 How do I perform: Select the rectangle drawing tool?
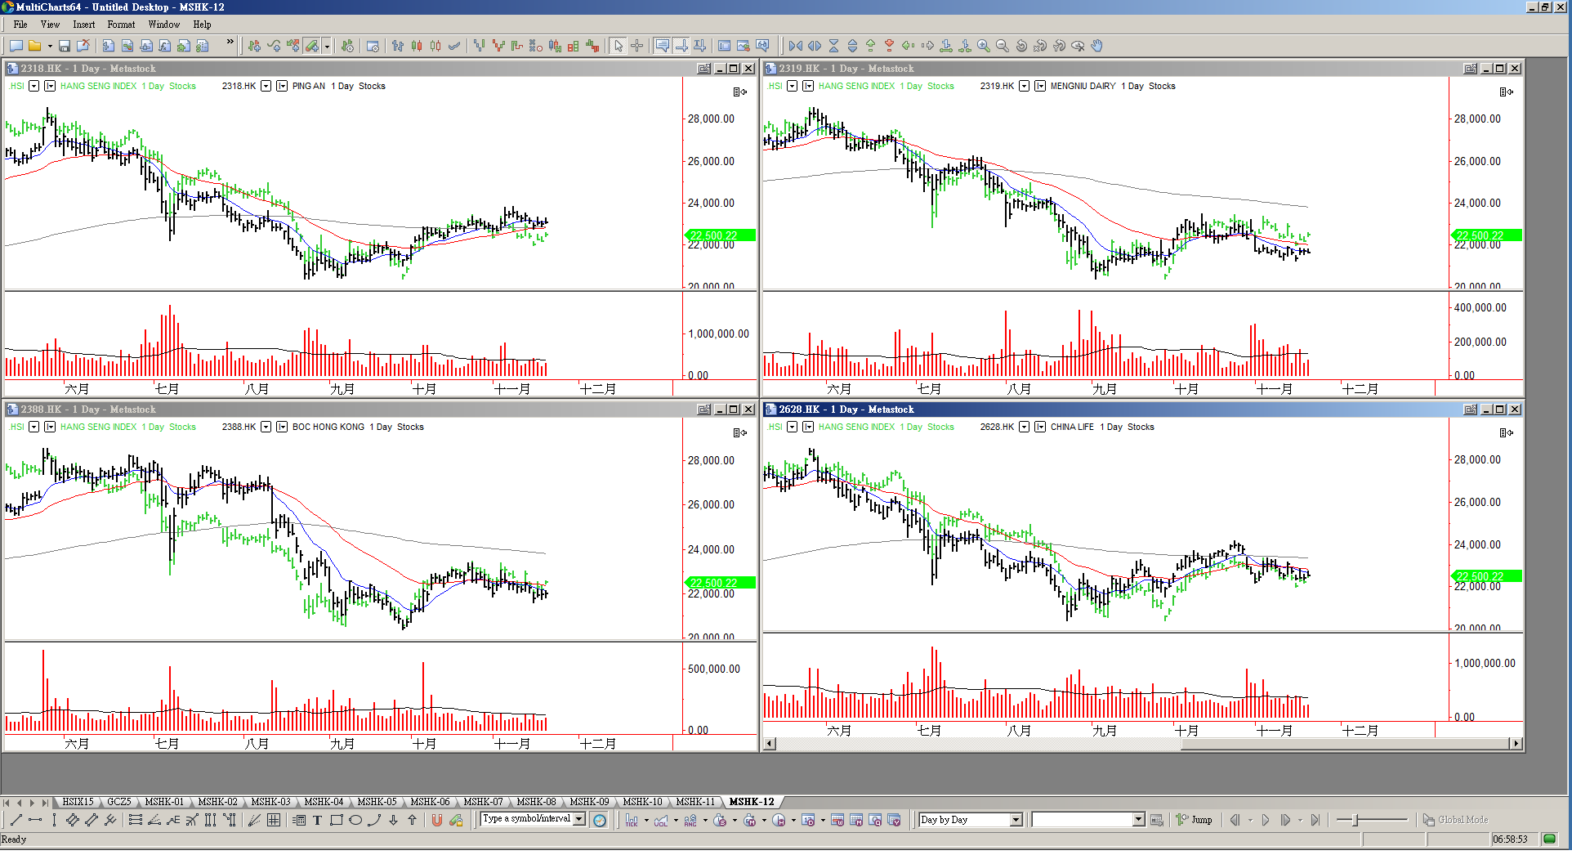click(x=337, y=820)
